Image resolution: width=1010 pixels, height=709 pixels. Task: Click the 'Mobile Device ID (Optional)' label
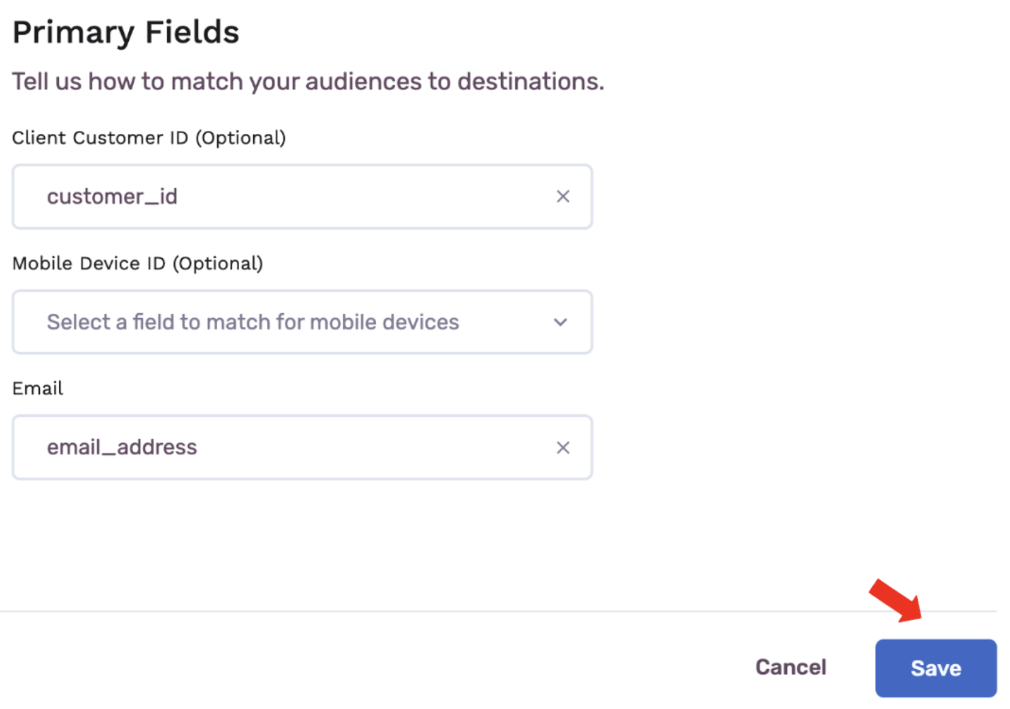click(138, 263)
